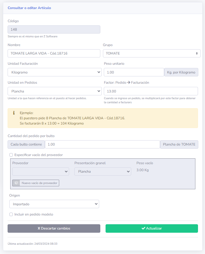
Task: Expand Presentación granel Plancha dropdown
Action: click(x=103, y=171)
